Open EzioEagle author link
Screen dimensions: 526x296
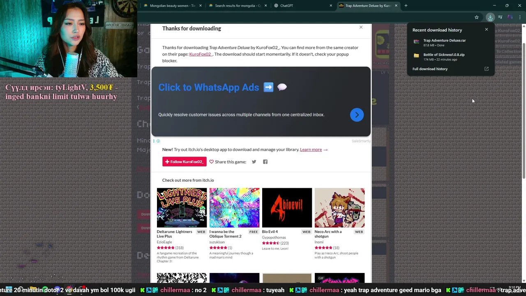pos(165,242)
